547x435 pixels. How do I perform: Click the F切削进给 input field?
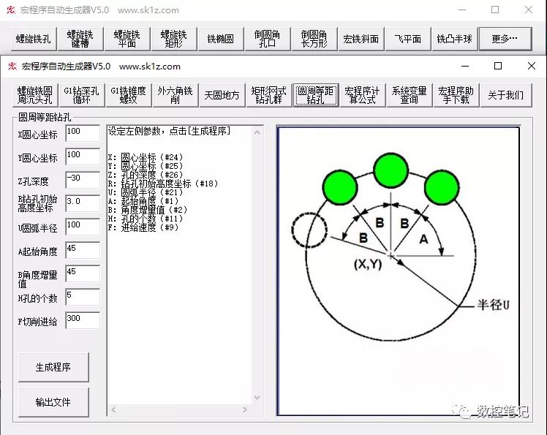pos(82,320)
